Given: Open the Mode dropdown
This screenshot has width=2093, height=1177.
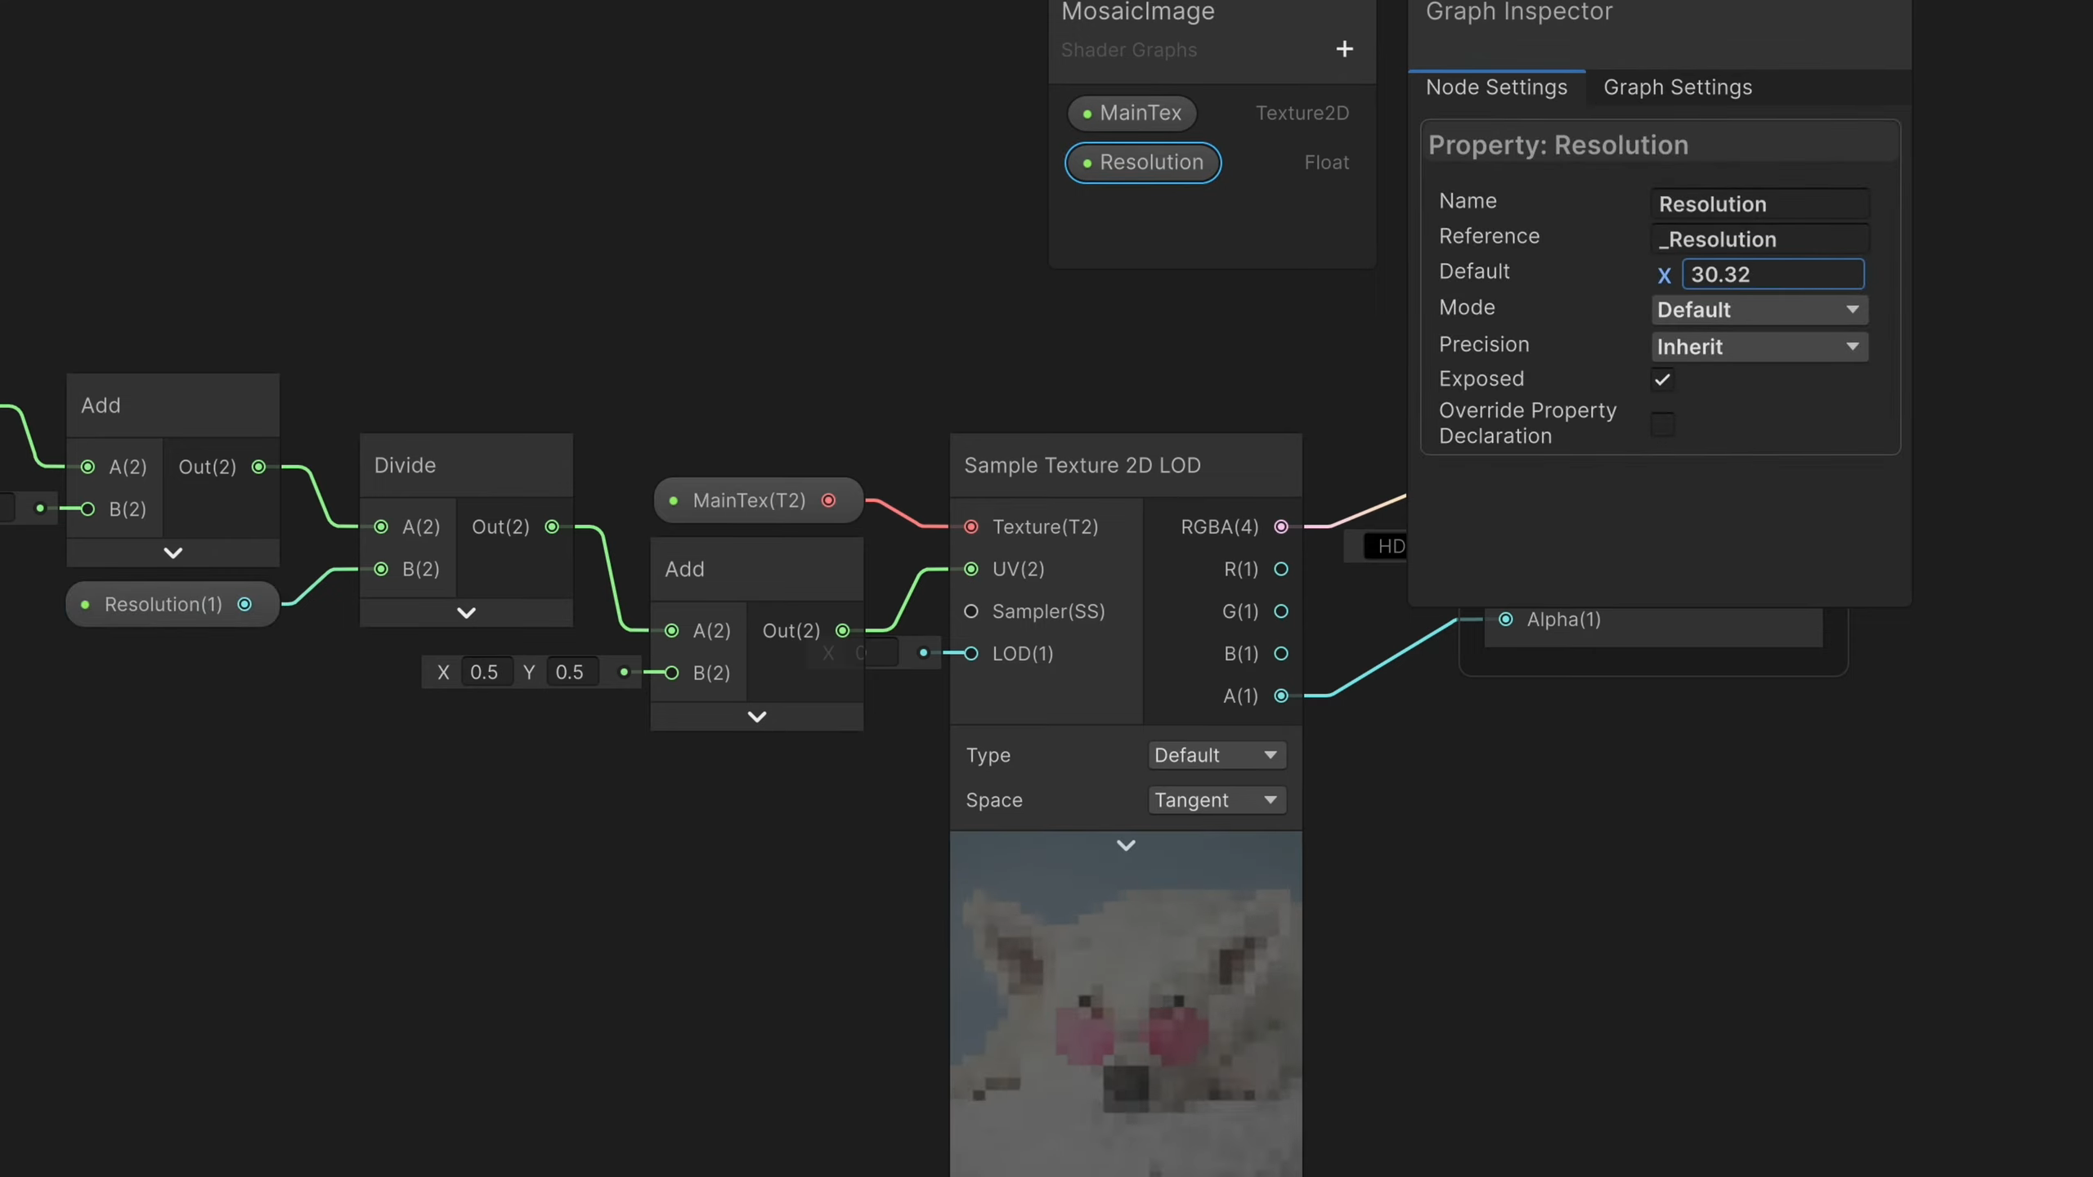Looking at the screenshot, I should [x=1759, y=310].
